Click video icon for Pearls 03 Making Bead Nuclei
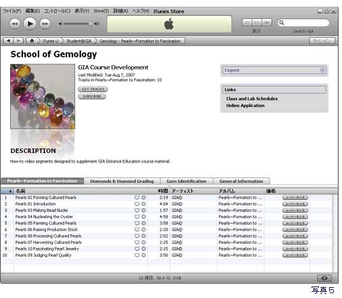This screenshot has width=342, height=298. (137, 211)
